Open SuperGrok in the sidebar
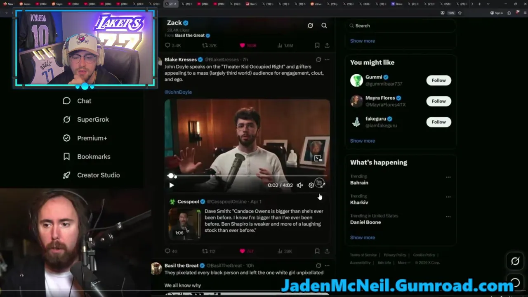The width and height of the screenshot is (528, 297). (86, 119)
